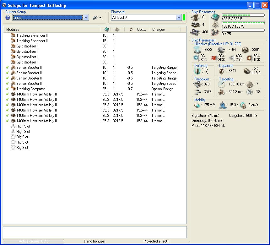Click the structure hitpoints icon showing 8301

pos(245,50)
